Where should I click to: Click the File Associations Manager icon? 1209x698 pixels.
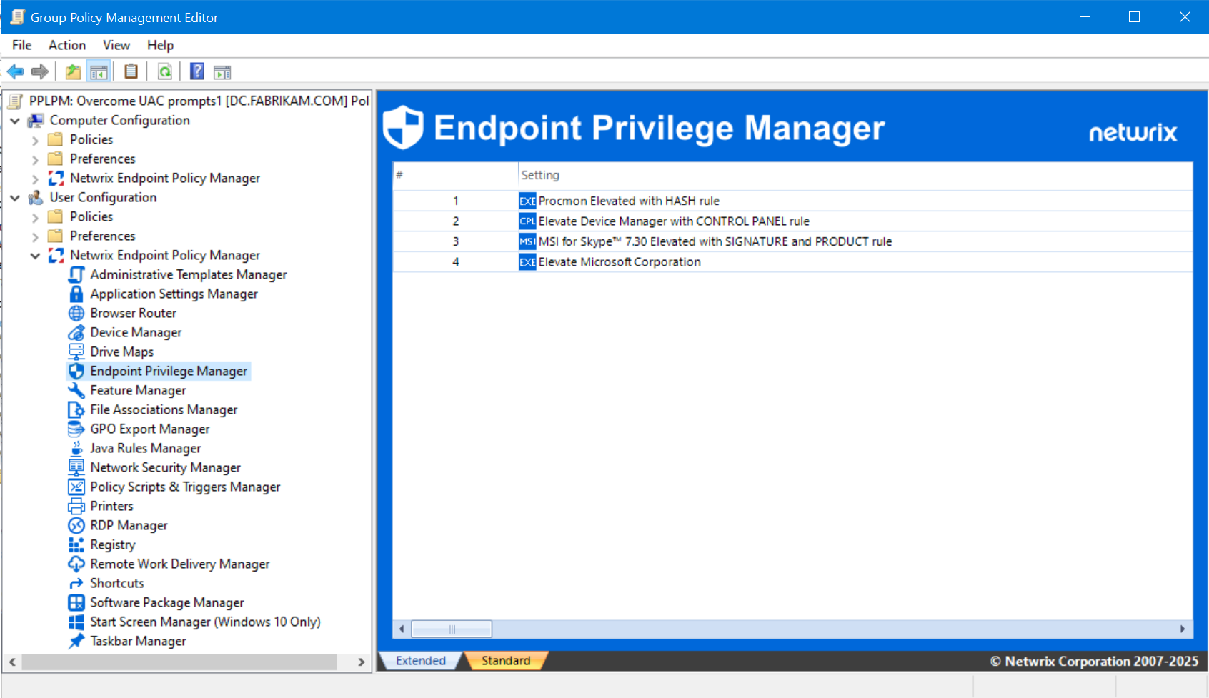click(76, 409)
